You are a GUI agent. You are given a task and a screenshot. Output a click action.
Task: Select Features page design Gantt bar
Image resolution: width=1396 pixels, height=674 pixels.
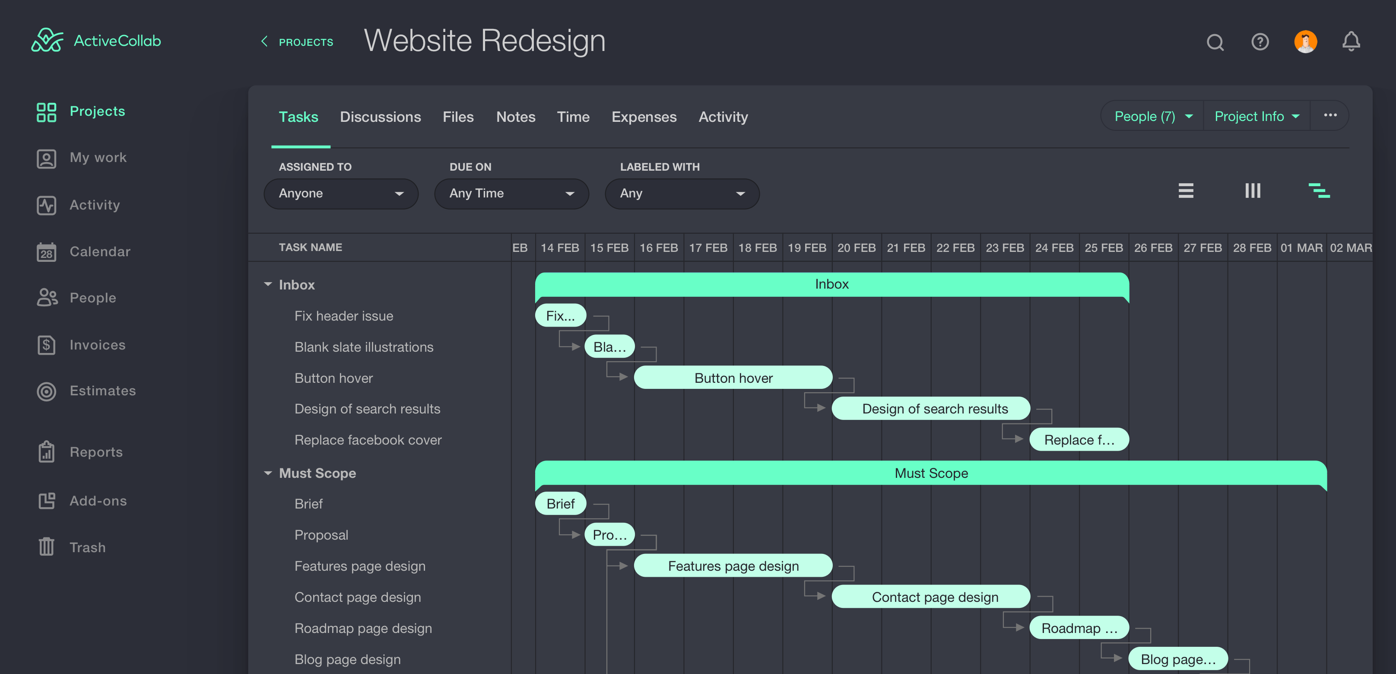[x=733, y=566]
